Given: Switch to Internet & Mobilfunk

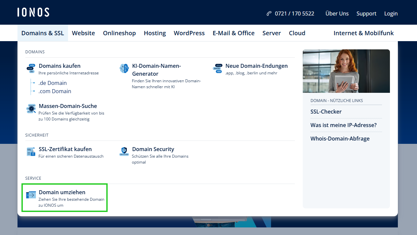Looking at the screenshot, I should [x=363, y=33].
